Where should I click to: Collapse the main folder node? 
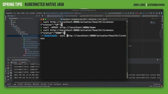[11, 26]
